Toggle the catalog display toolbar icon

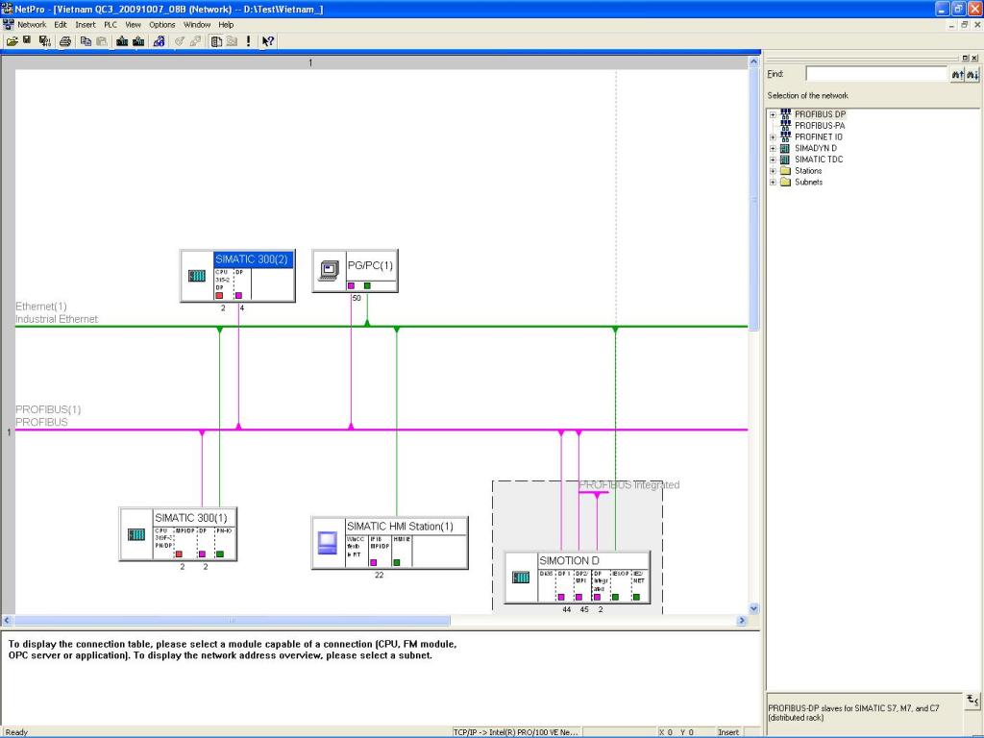tap(216, 41)
